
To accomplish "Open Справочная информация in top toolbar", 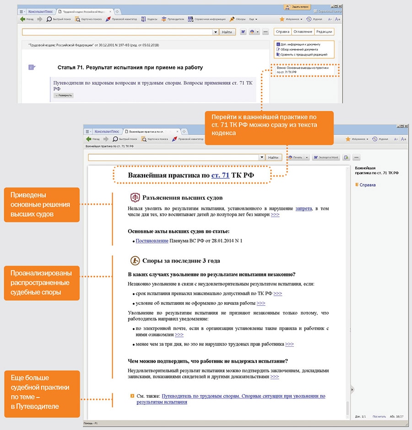I will (207, 19).
